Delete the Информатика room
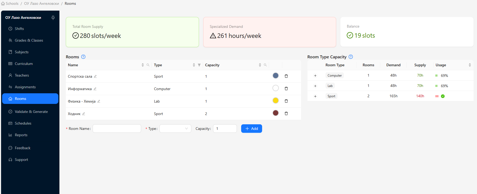Image resolution: width=477 pixels, height=194 pixels. 286,89
